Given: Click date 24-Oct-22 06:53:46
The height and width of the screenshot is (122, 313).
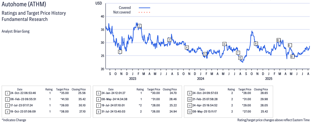Looking at the screenshot, I should 23,93.
